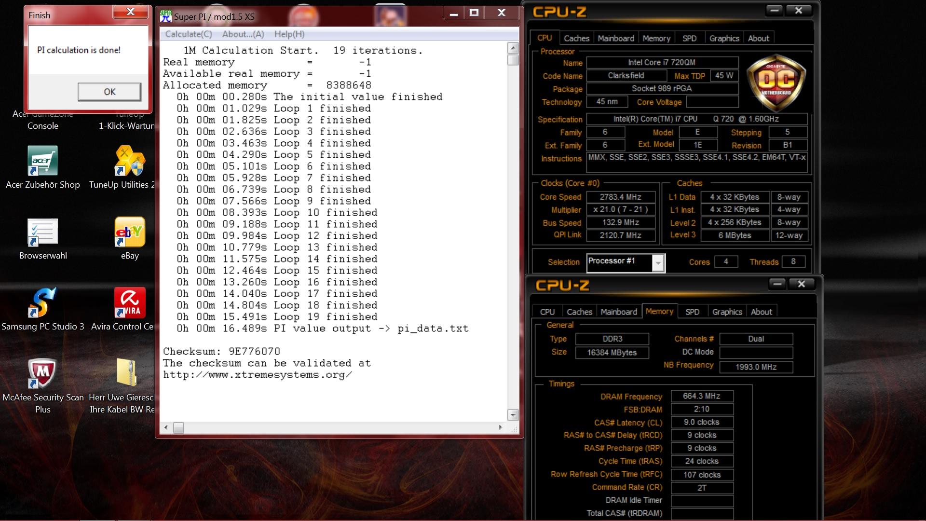
Task: Click the Loop 19 finished line
Action: [x=277, y=316]
